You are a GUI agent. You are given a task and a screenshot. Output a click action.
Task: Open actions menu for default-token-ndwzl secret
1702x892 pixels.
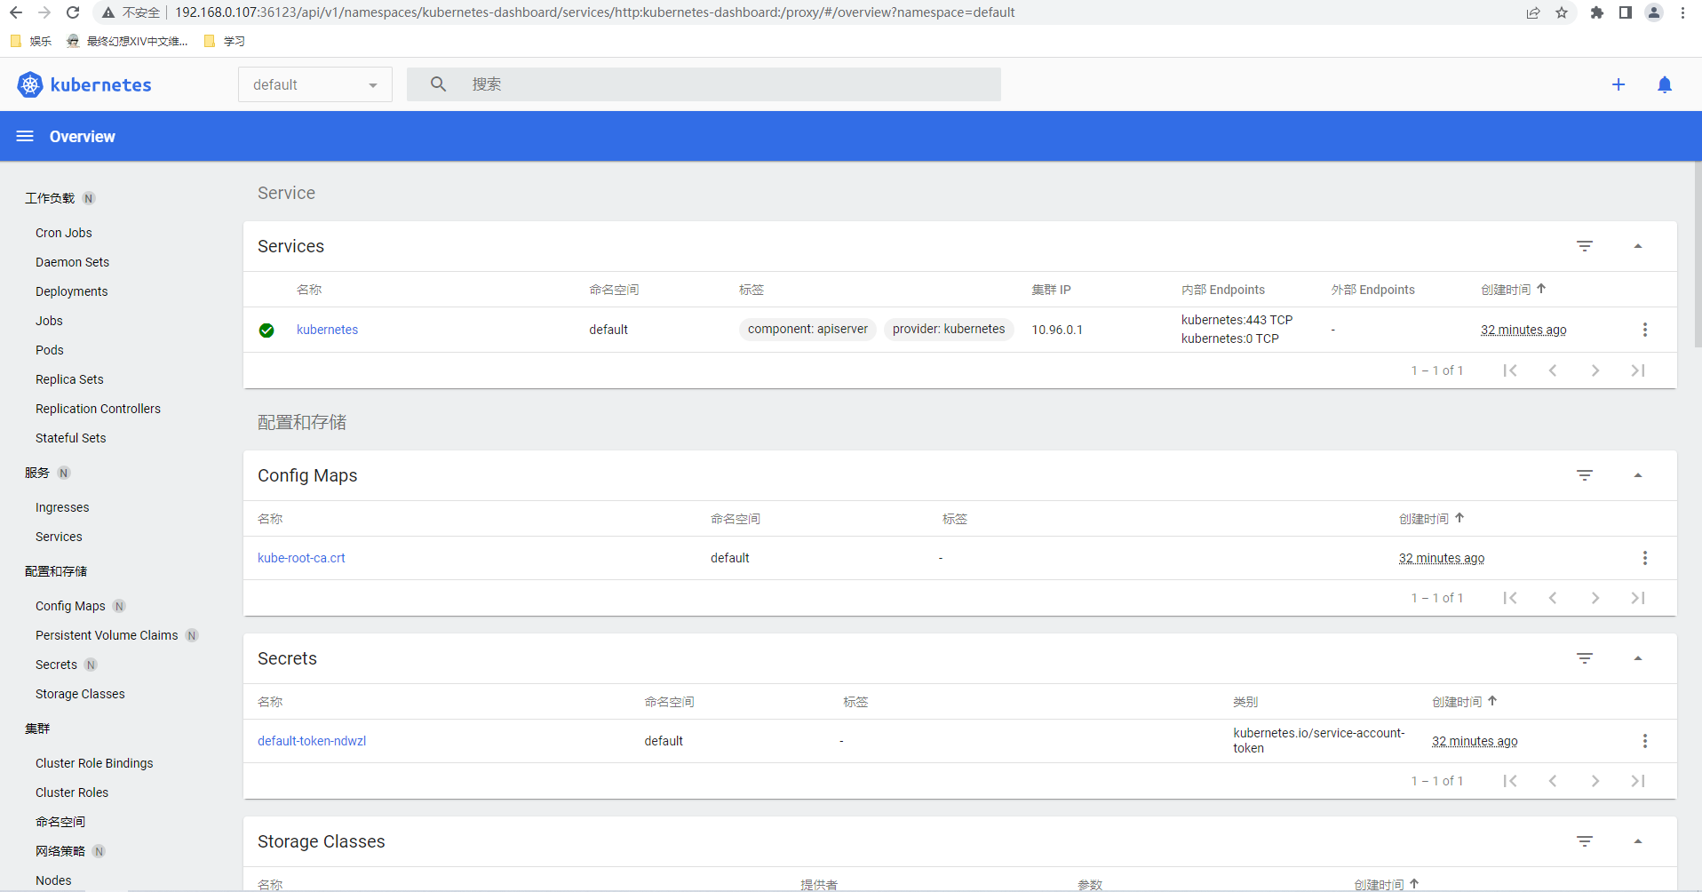[x=1645, y=740]
